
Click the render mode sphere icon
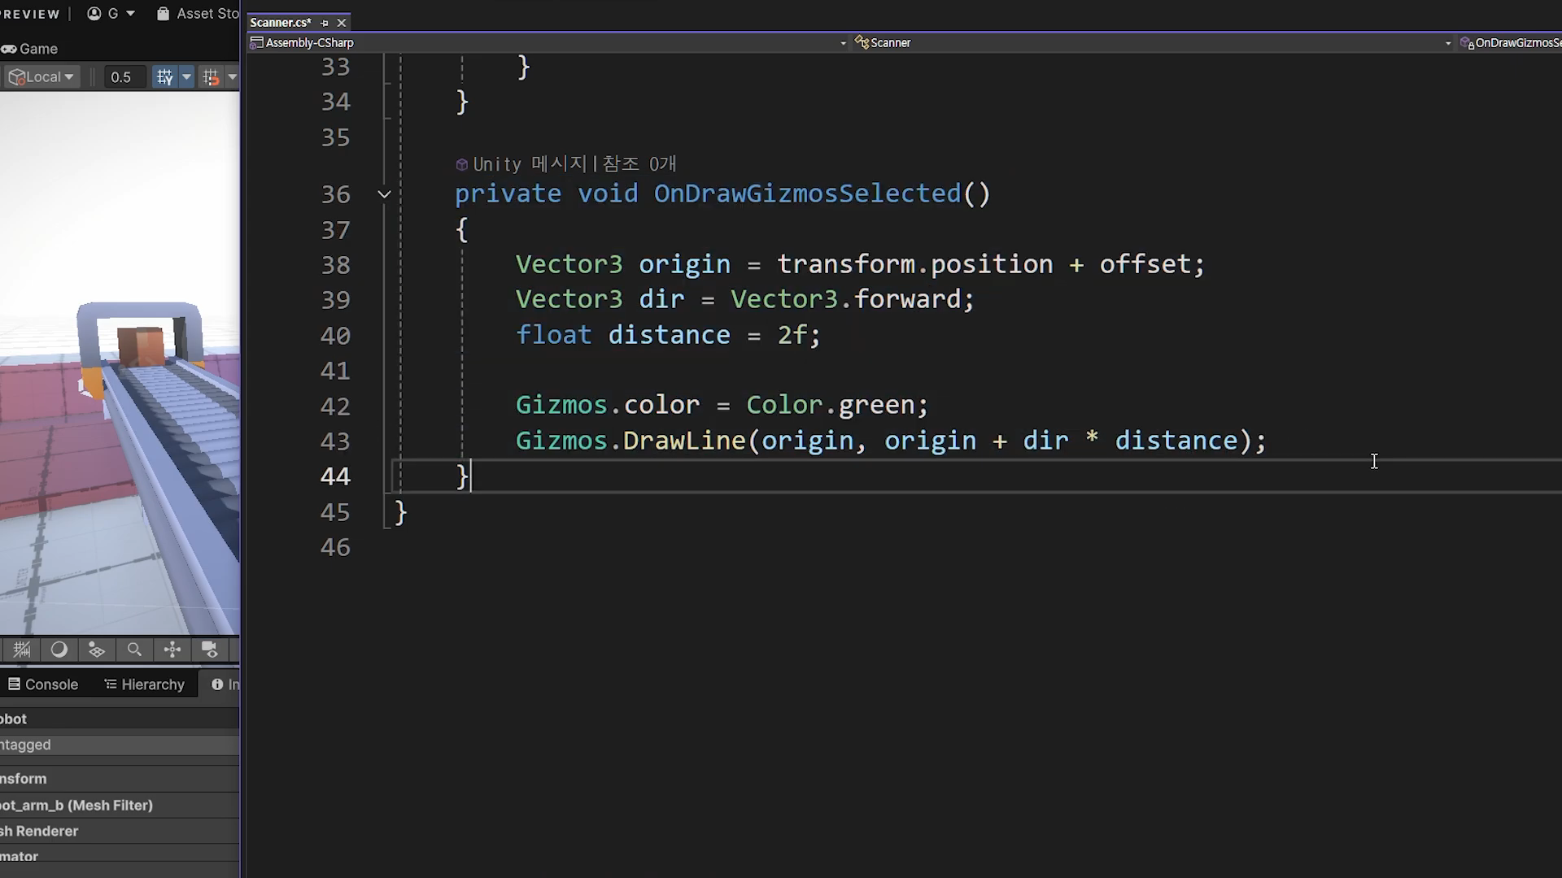59,650
